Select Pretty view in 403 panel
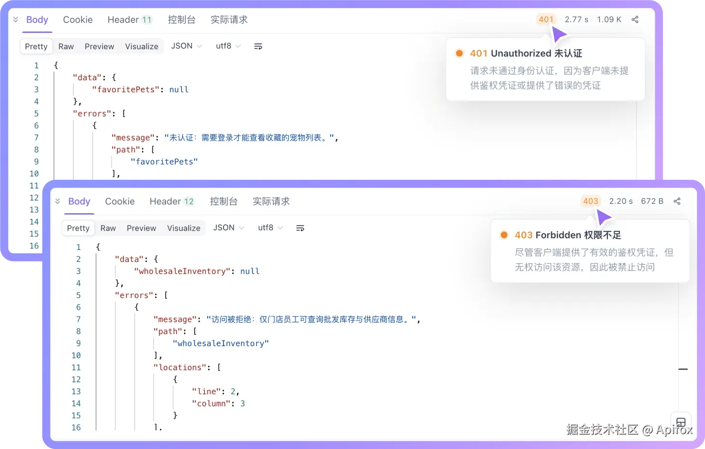This screenshot has width=705, height=449. [78, 228]
